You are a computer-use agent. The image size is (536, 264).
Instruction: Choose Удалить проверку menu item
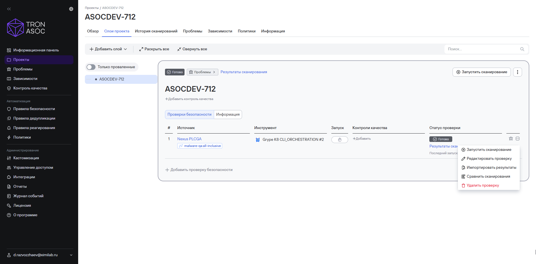pos(489,185)
